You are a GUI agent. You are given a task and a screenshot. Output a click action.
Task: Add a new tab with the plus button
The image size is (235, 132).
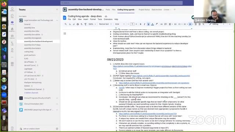tap(174, 10)
